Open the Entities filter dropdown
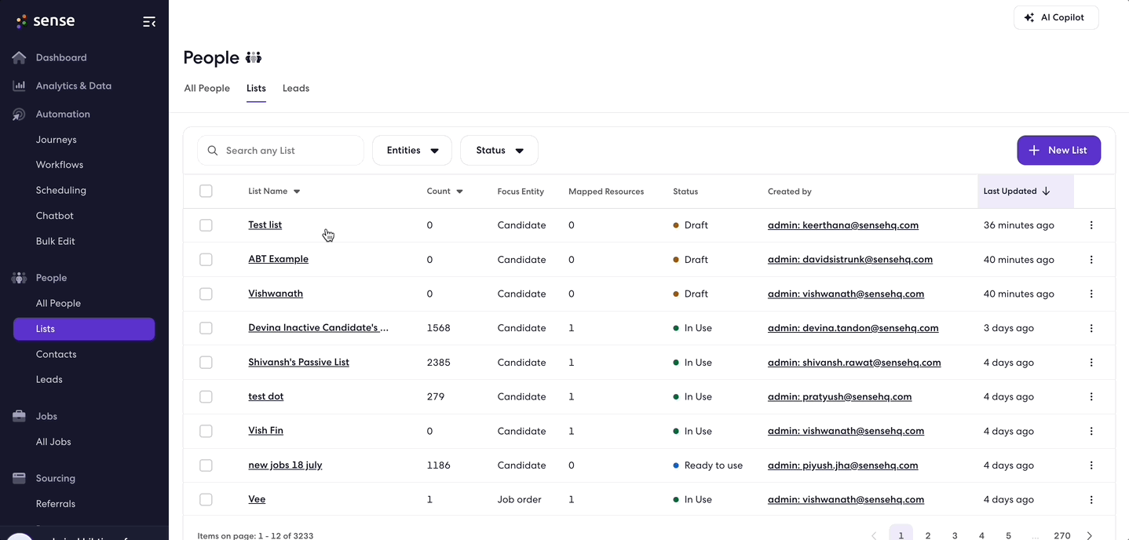The image size is (1129, 540). pos(412,151)
